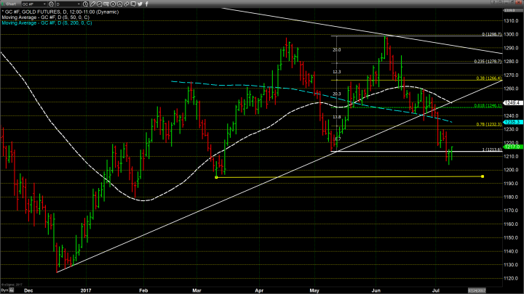This screenshot has width=524, height=294.
Task: Click the Chart window menu icon
Action: [3, 4]
